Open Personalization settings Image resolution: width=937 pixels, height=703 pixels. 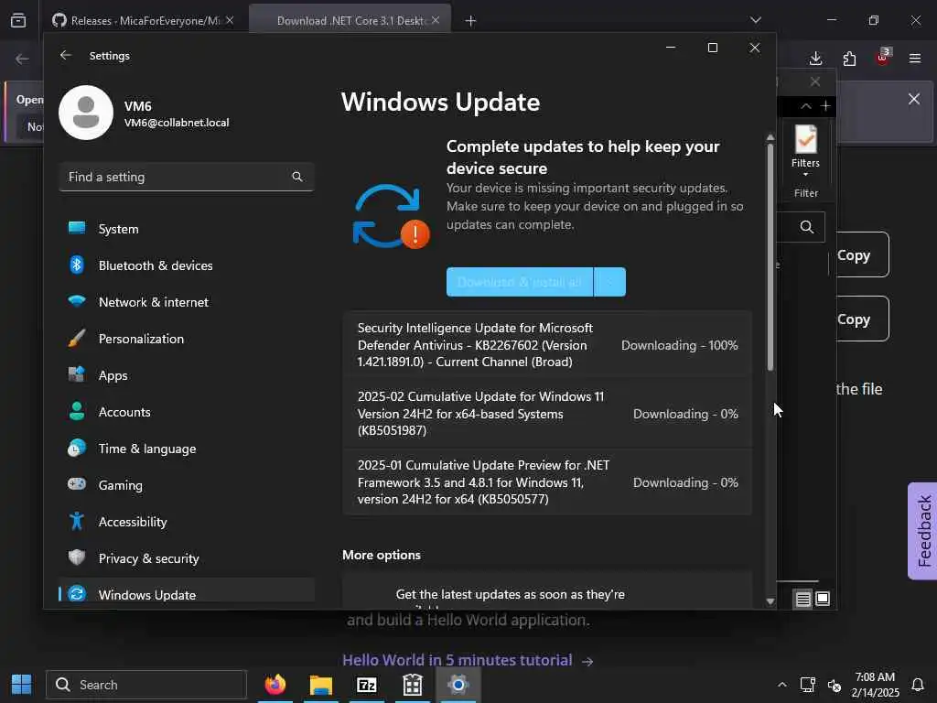[187, 339]
